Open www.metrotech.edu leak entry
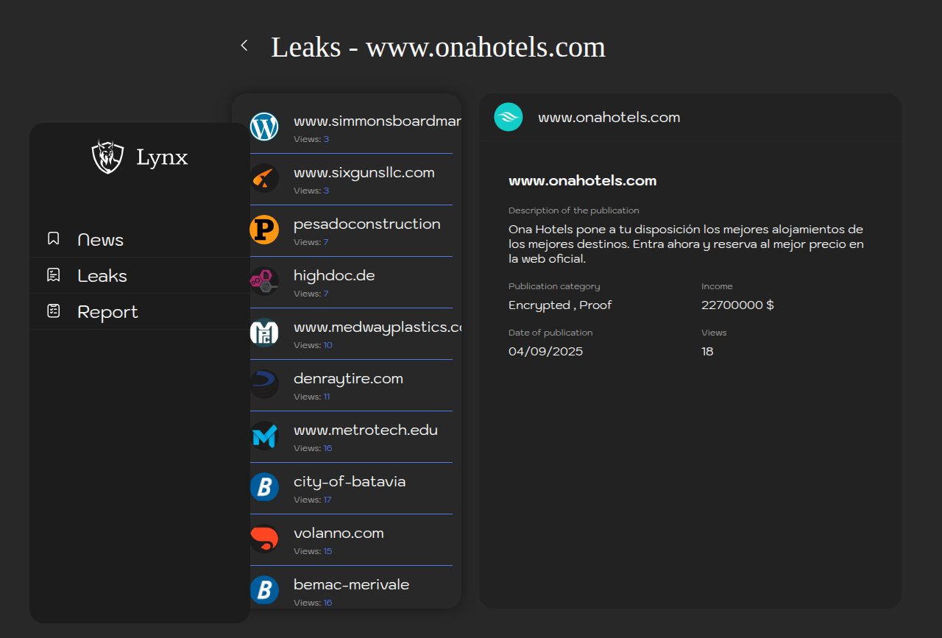Screen dimensions: 942x638 [351, 436]
